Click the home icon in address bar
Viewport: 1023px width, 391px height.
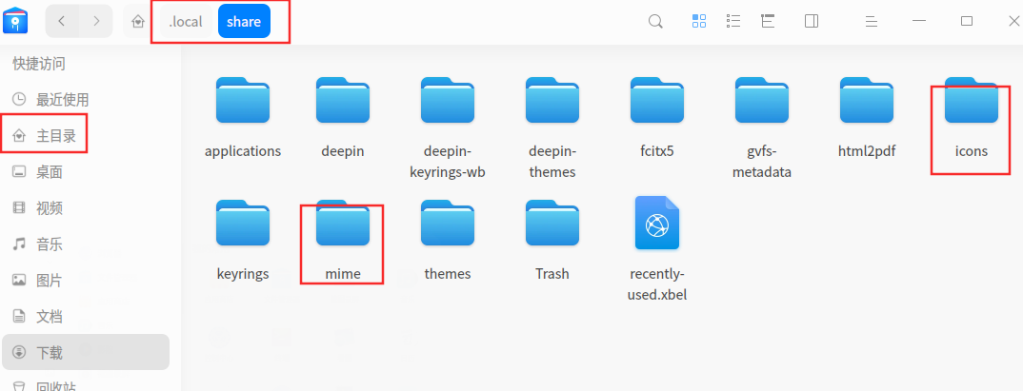click(x=138, y=22)
